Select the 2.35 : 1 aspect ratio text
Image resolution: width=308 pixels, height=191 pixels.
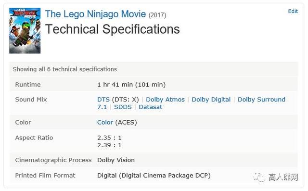coord(109,138)
